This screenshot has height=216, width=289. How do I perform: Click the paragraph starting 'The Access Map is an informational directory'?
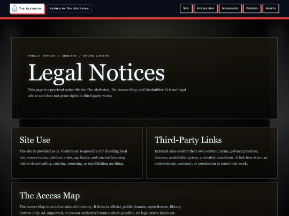(x=101, y=210)
